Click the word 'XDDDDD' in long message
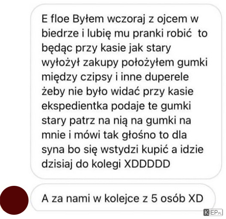 coord(147,164)
